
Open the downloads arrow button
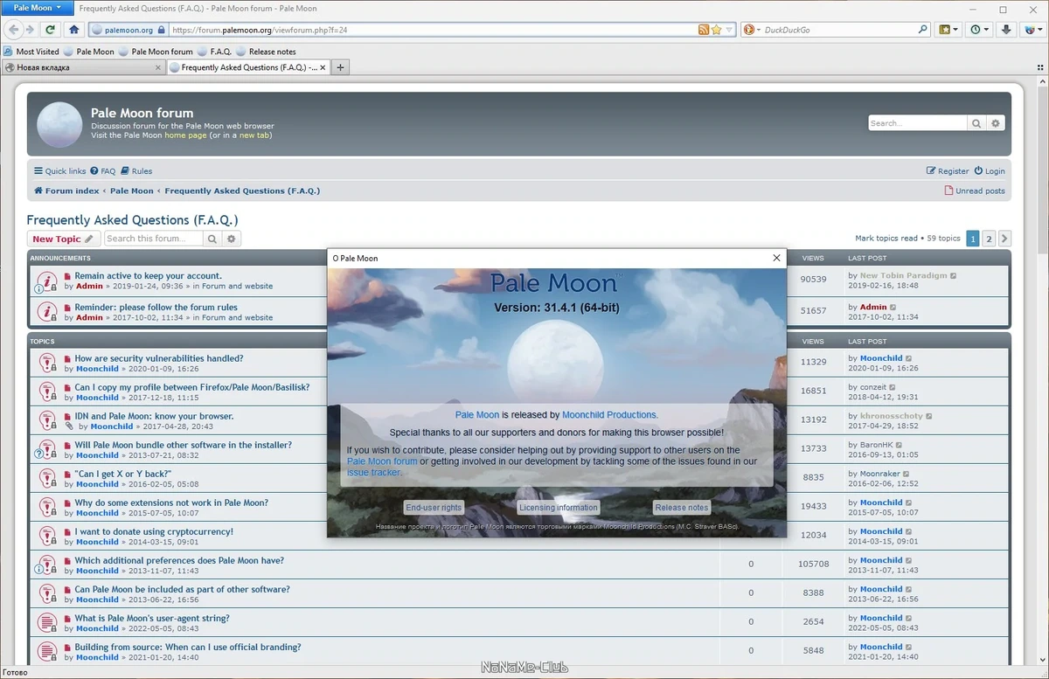point(1007,30)
